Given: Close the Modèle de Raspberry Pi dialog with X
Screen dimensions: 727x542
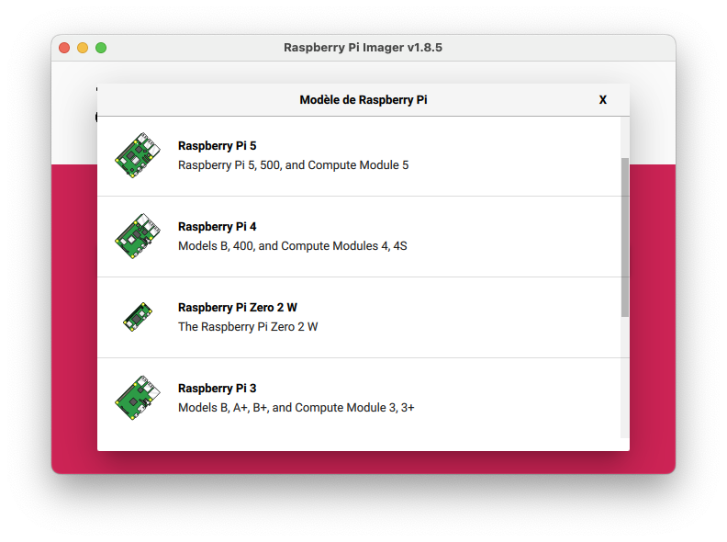Looking at the screenshot, I should coord(603,100).
